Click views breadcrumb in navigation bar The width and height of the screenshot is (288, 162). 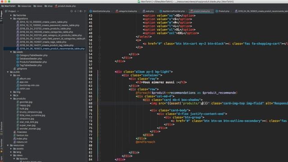[x=38, y=6]
